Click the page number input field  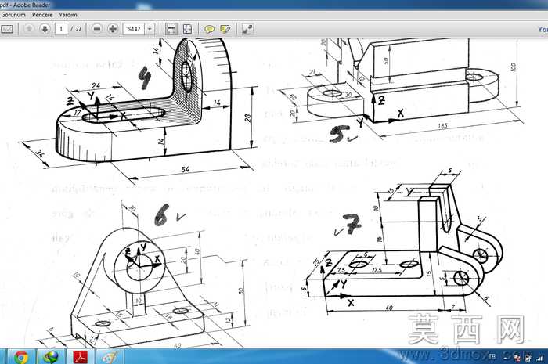coord(61,29)
